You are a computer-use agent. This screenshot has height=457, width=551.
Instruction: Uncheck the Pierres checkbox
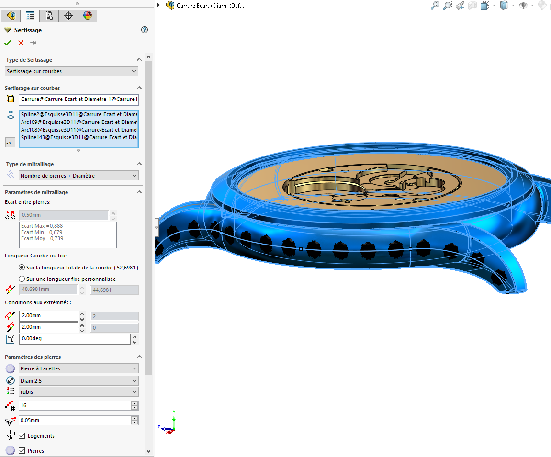22,451
